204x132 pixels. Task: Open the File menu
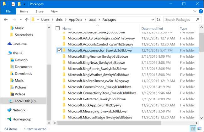(x=8, y=11)
